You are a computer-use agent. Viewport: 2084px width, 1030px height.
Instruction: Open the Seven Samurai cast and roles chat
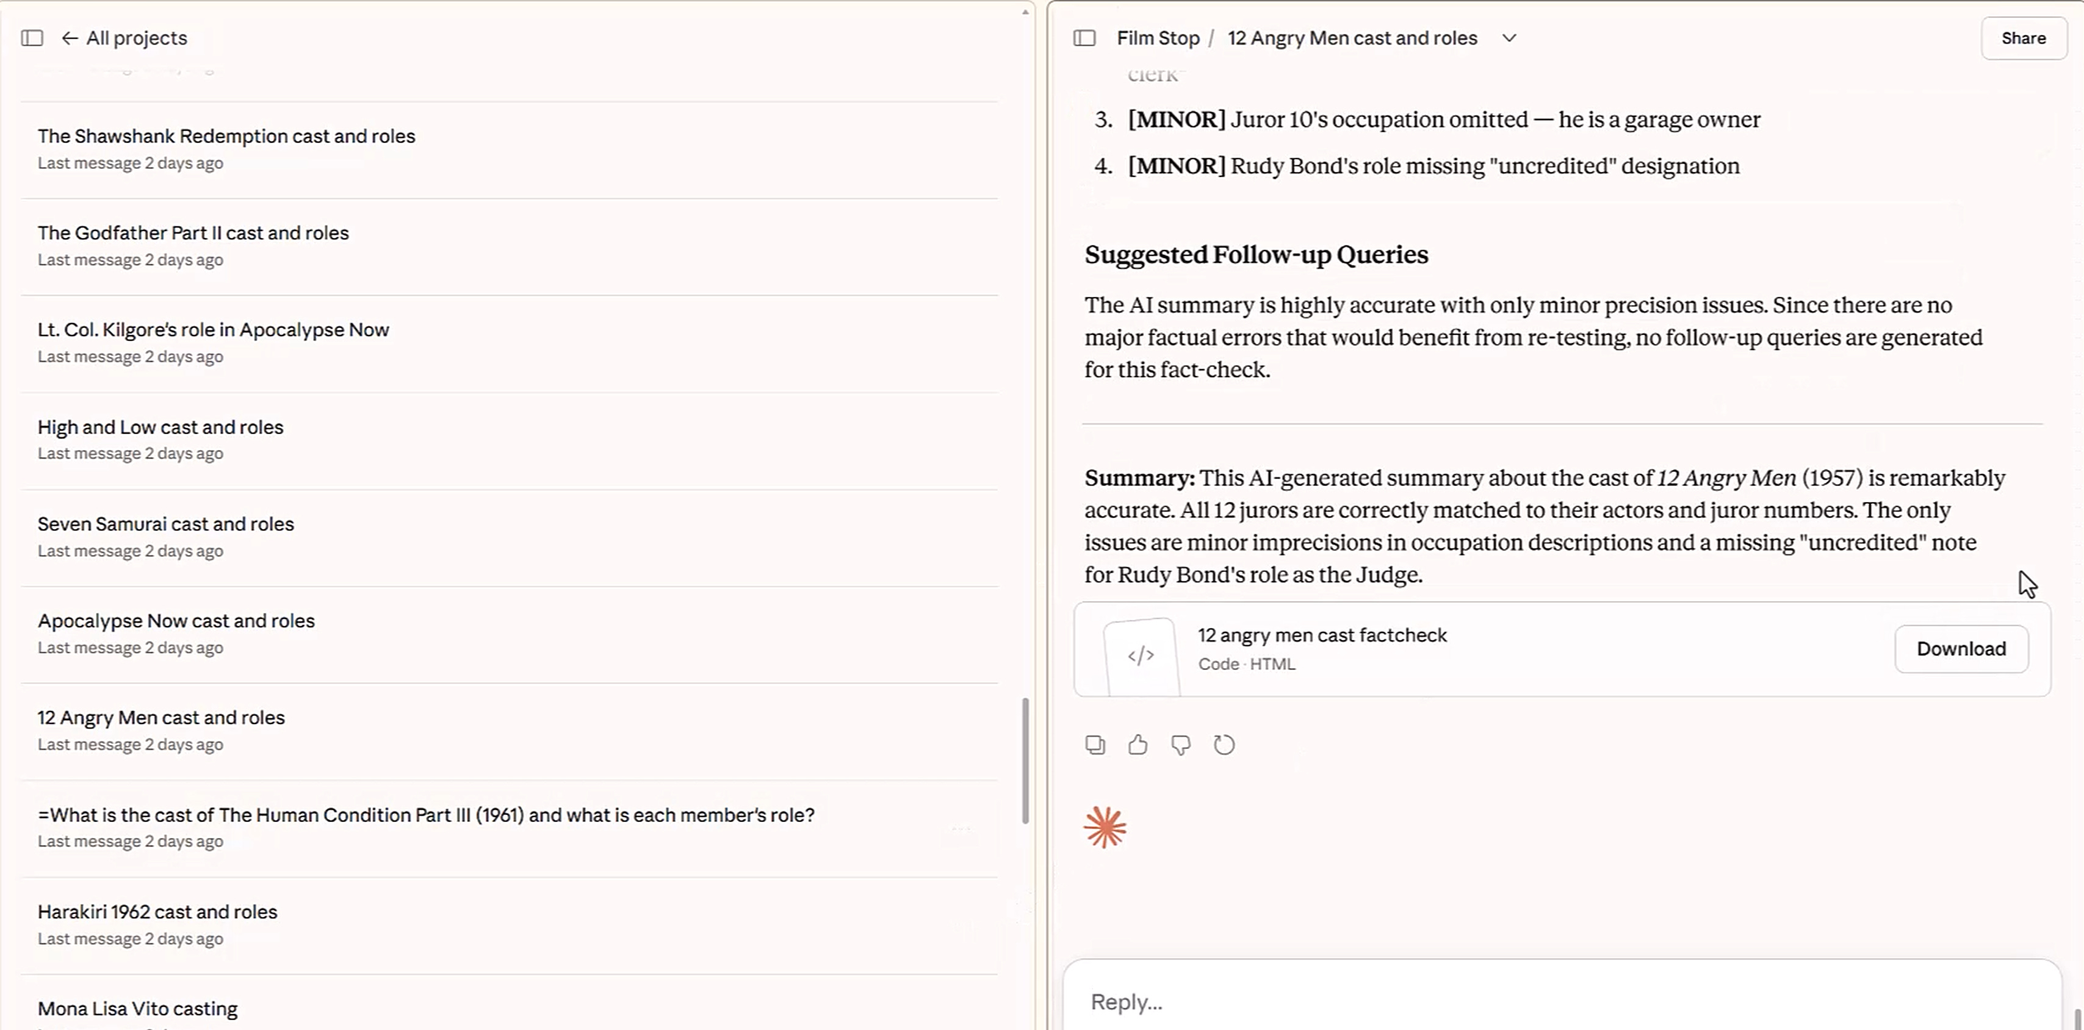click(166, 524)
